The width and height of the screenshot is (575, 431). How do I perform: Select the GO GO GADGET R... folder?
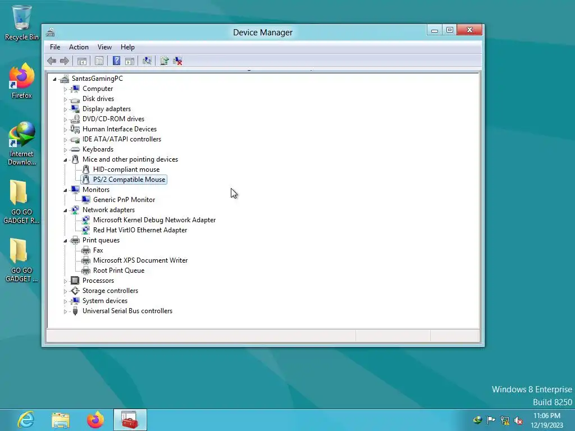[x=22, y=201]
